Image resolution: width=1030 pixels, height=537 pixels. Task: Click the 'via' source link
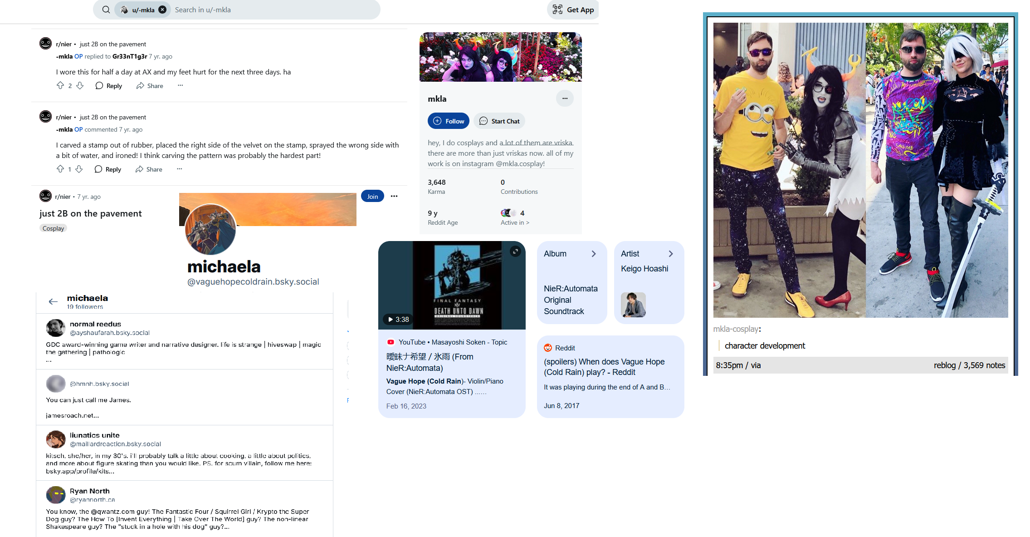coord(756,365)
